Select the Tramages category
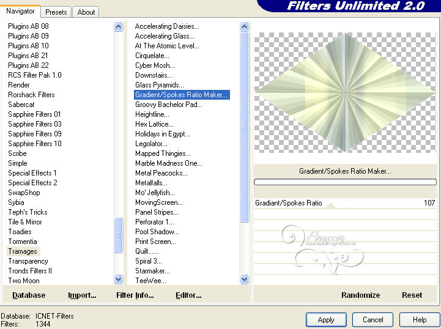Viewport: 441px width, 329px height. 23,251
